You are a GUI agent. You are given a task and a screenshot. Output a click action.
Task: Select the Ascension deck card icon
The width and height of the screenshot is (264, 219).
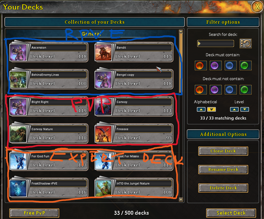click(18, 52)
